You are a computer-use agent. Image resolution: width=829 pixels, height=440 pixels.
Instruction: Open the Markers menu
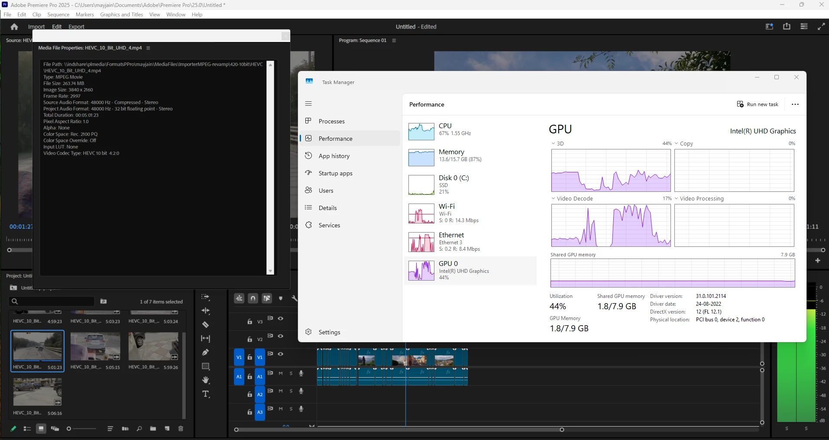pos(85,14)
